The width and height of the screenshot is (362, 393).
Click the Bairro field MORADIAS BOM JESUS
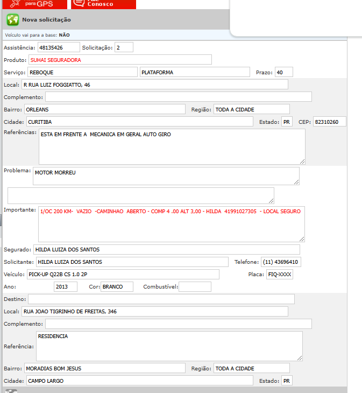tap(105, 368)
